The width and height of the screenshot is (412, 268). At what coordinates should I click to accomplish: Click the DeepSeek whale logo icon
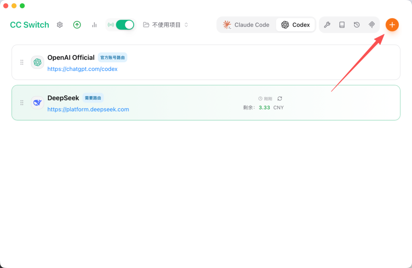click(37, 103)
